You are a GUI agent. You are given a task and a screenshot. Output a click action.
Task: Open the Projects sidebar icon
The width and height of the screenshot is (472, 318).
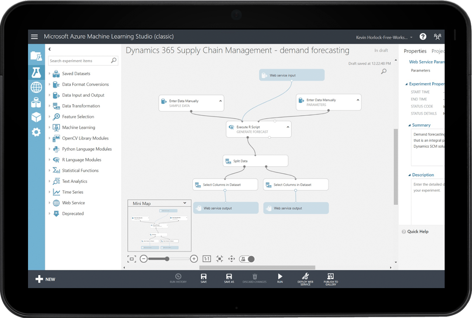[x=36, y=56]
